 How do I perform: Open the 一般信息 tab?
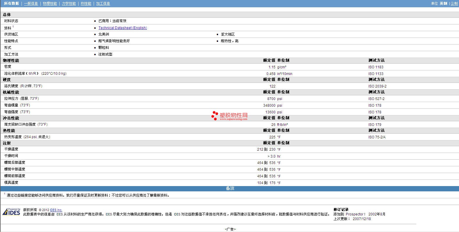pos(31,3)
